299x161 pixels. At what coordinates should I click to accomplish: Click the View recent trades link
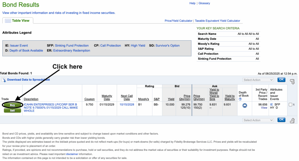(264, 108)
